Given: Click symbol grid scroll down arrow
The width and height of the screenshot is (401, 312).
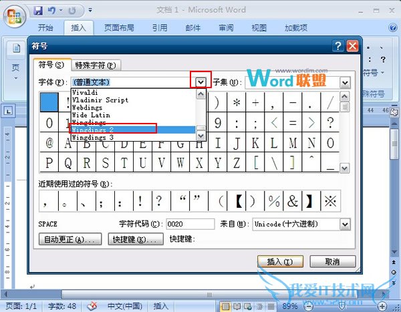Looking at the screenshot, I should click(344, 168).
